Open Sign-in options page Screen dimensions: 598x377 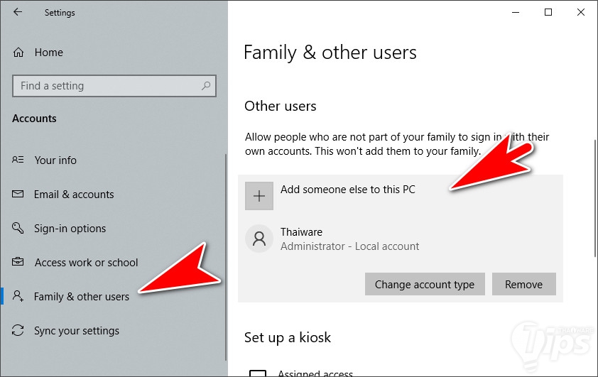tap(70, 229)
